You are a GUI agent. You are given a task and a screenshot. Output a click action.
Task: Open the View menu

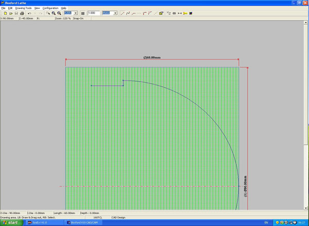point(37,8)
